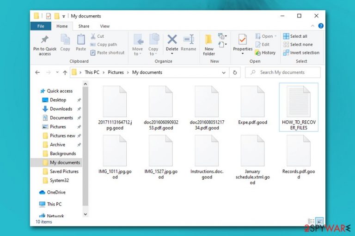The width and height of the screenshot is (355, 236).
Task: Click Pictures in the address breadcrumb
Action: coord(116,72)
